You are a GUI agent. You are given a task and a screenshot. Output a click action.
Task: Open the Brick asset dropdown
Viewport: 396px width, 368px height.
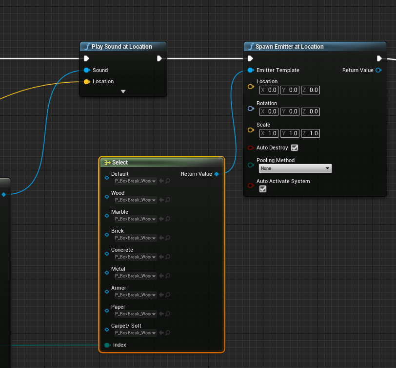click(135, 238)
